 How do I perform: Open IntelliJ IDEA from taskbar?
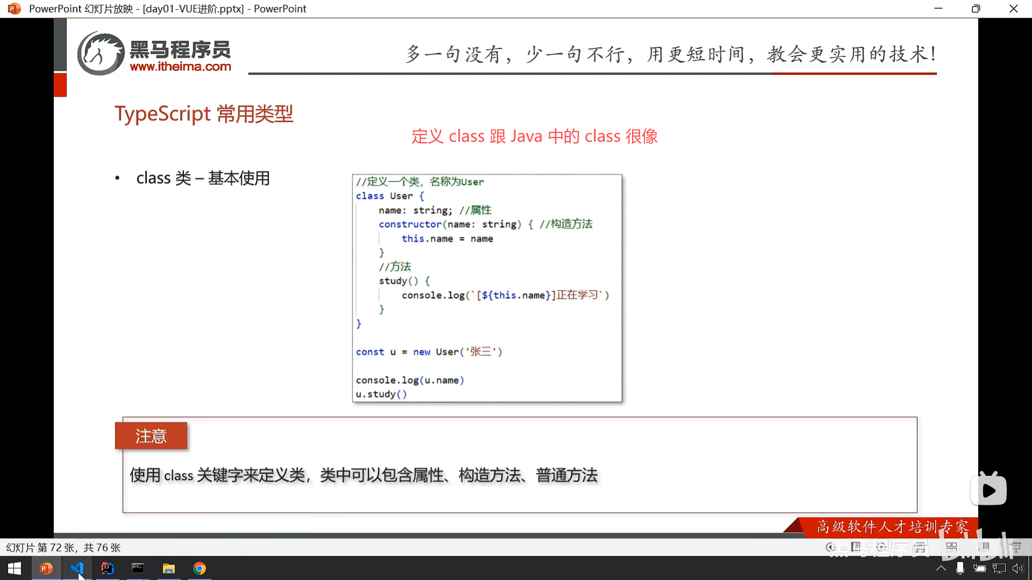[x=107, y=568]
